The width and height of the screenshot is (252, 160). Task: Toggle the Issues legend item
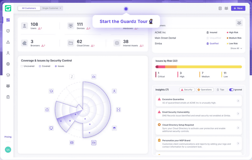pos(59,66)
